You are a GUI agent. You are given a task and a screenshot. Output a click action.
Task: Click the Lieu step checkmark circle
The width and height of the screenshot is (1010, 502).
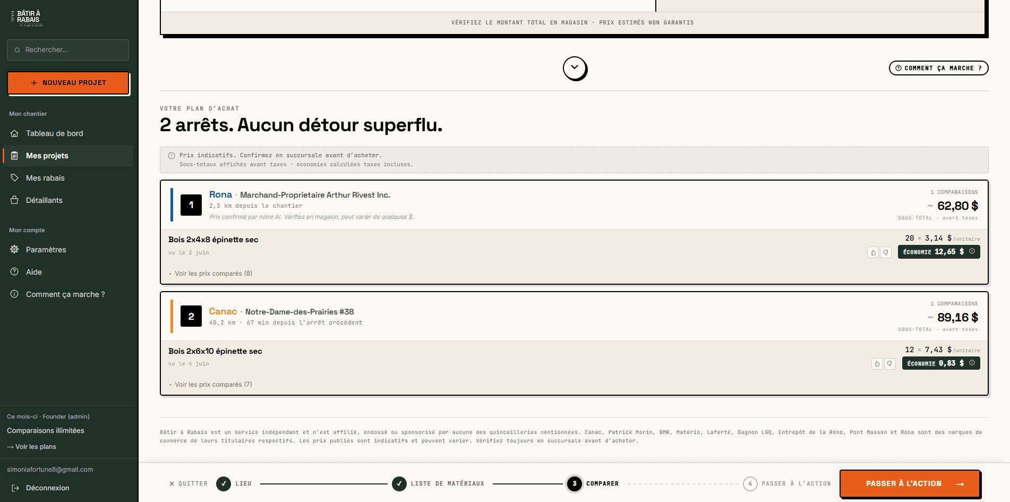click(x=224, y=484)
